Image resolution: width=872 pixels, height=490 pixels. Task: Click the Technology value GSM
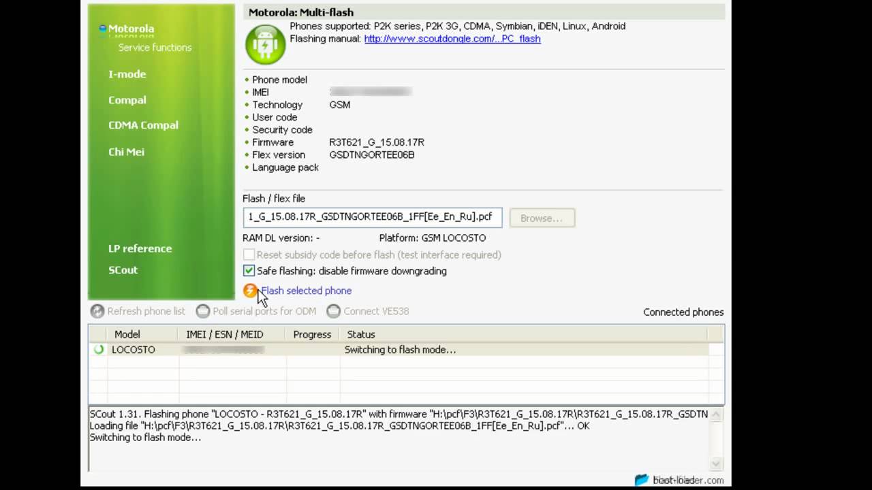(x=339, y=105)
